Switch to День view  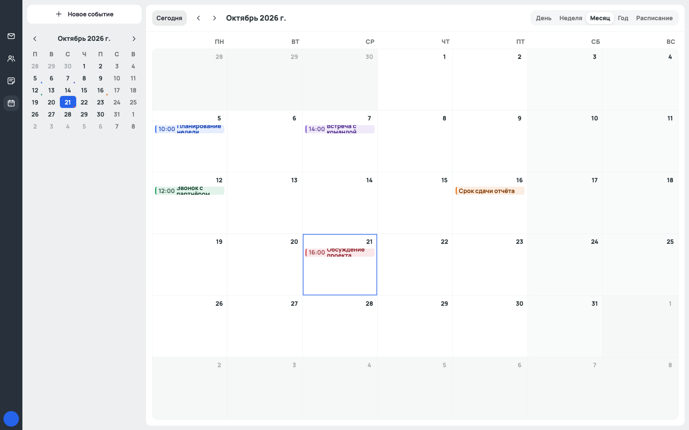543,18
